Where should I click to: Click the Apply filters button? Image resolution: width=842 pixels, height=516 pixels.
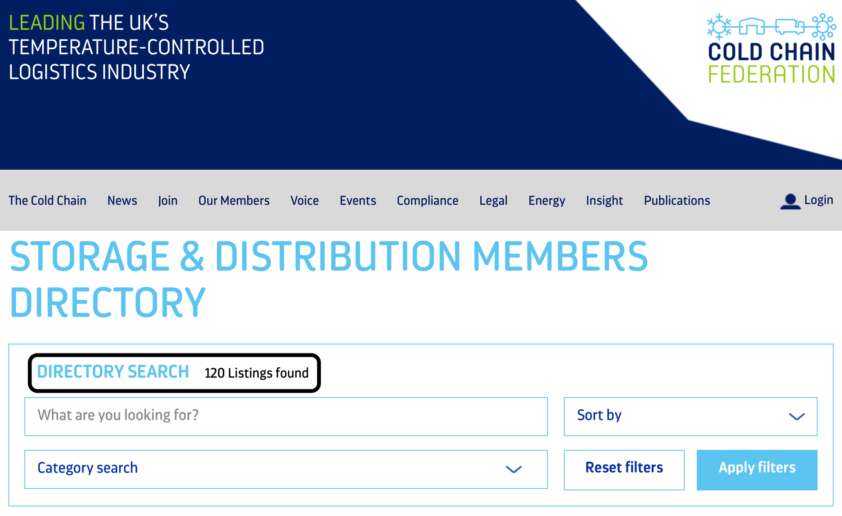click(x=757, y=469)
